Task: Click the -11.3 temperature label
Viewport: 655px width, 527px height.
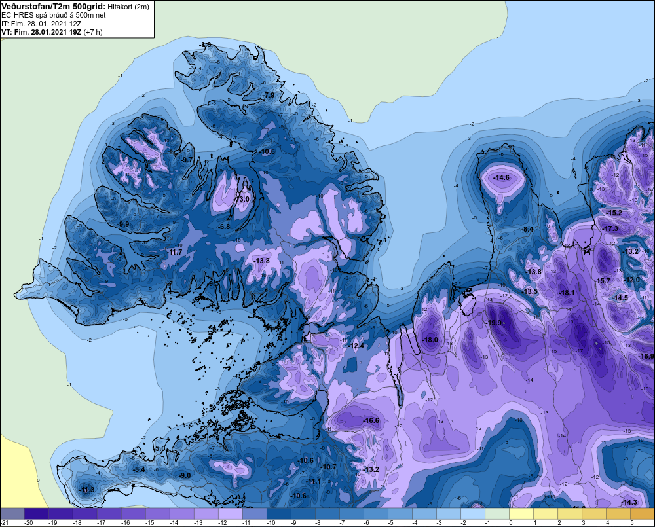Action: coord(87,490)
